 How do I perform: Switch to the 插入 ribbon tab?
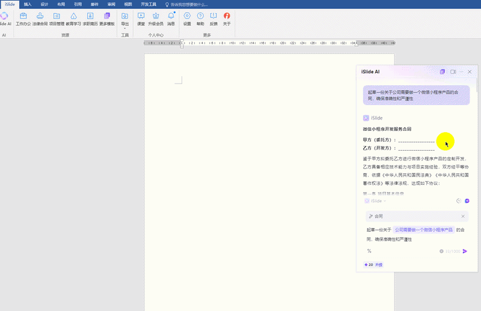click(28, 4)
